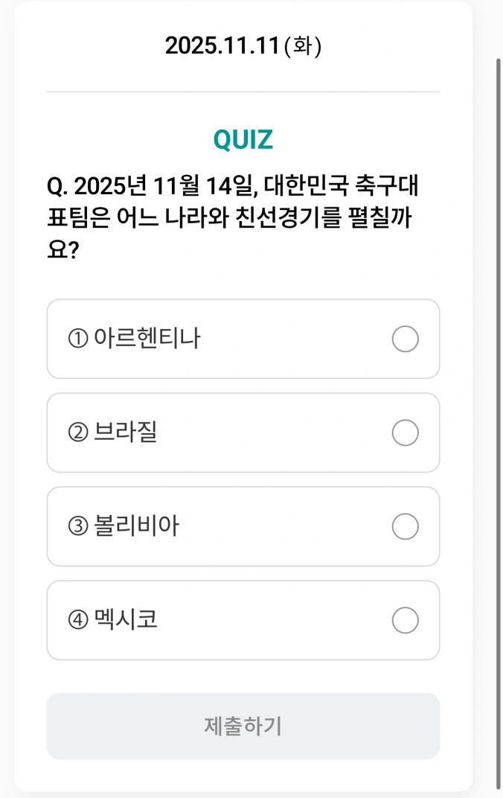Viewport: 503px width, 798px height.
Task: Choose answer option ④ 멕시코
Action: (243, 620)
